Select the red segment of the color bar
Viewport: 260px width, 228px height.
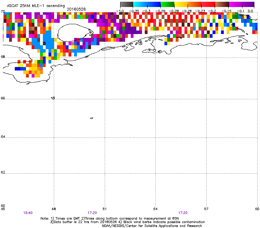pyautogui.click(x=208, y=5)
